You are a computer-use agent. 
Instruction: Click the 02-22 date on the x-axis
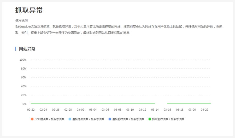click(x=31, y=110)
